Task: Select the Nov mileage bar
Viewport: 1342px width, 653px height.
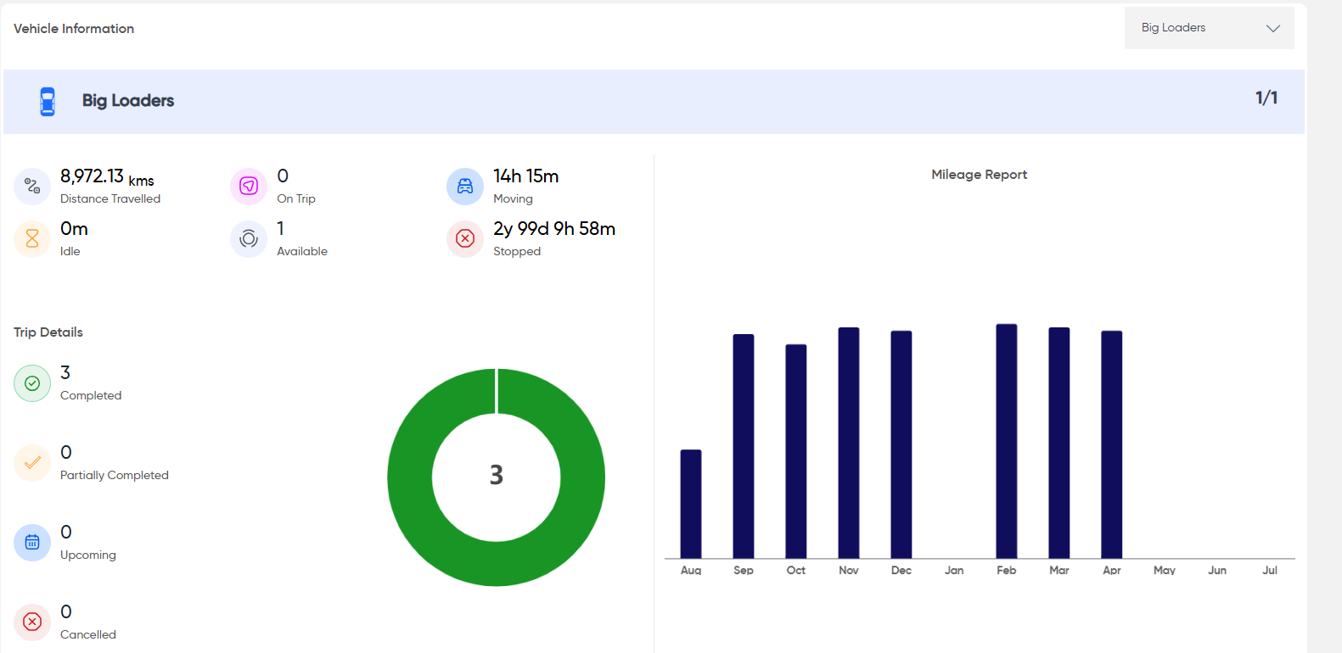Action: coord(849,443)
